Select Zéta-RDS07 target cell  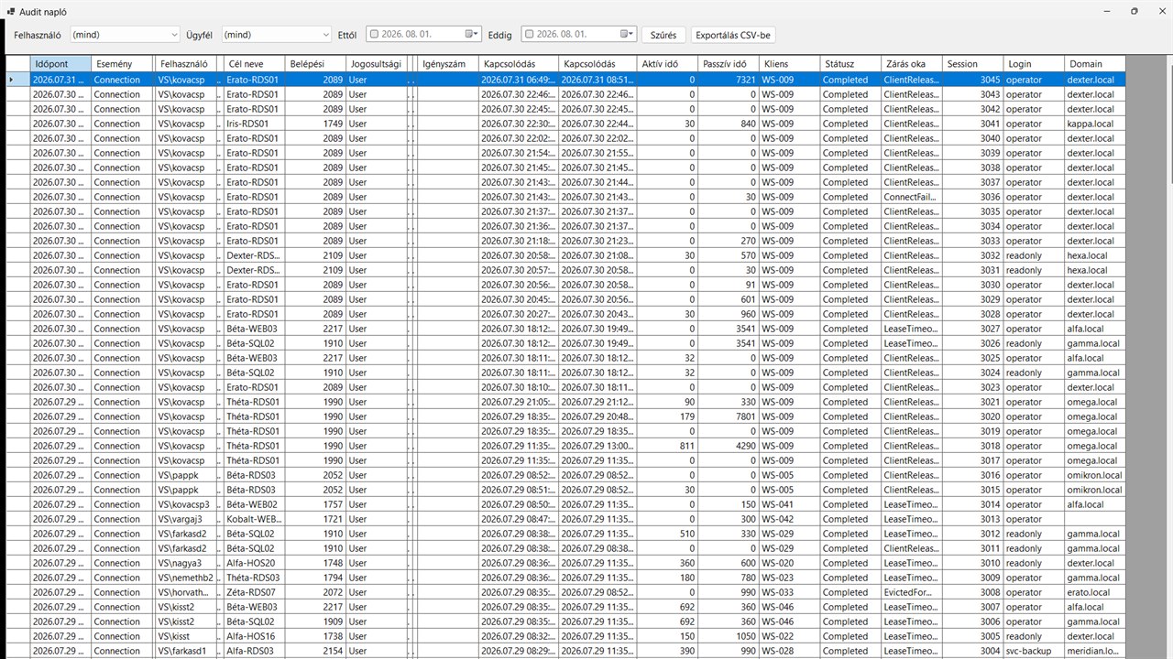[x=254, y=592]
